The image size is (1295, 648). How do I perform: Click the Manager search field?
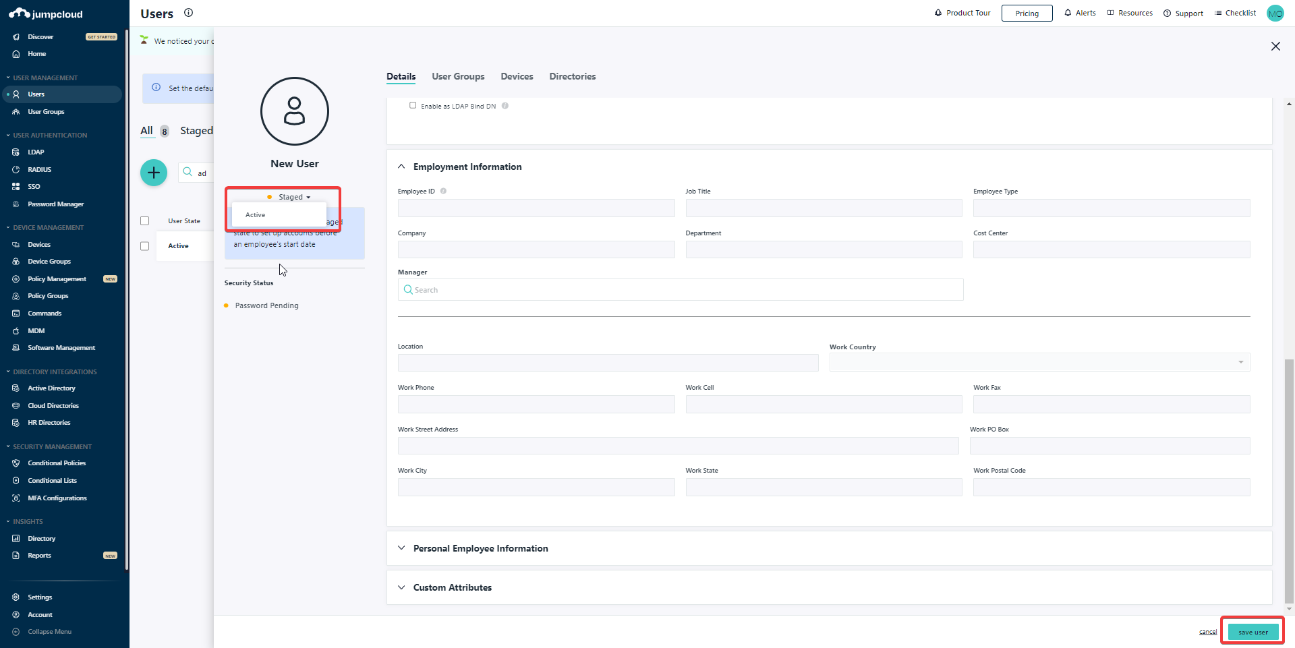pyautogui.click(x=681, y=290)
